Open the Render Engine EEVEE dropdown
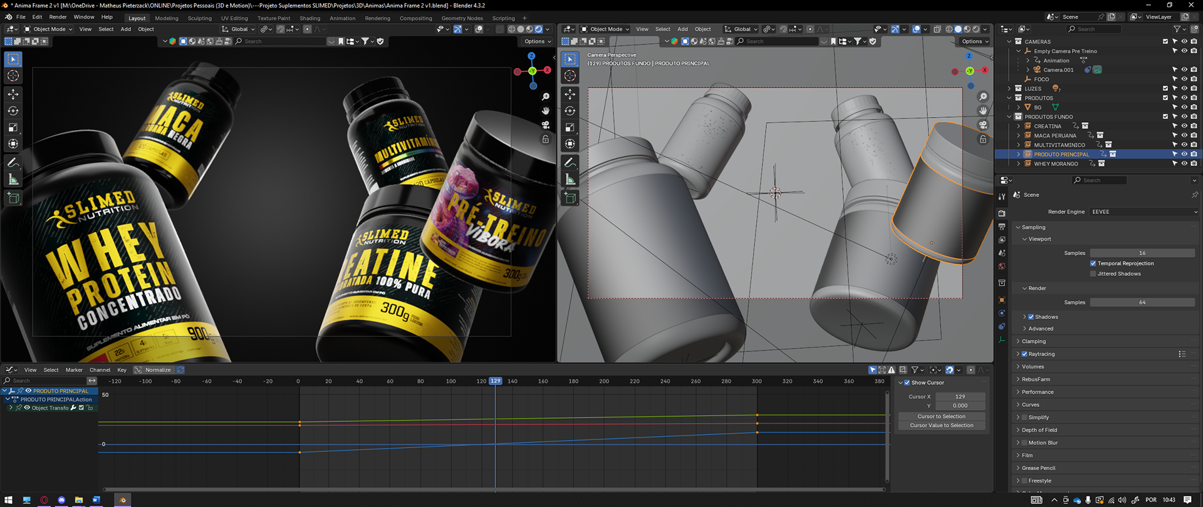This screenshot has height=507, width=1203. pyautogui.click(x=1144, y=212)
